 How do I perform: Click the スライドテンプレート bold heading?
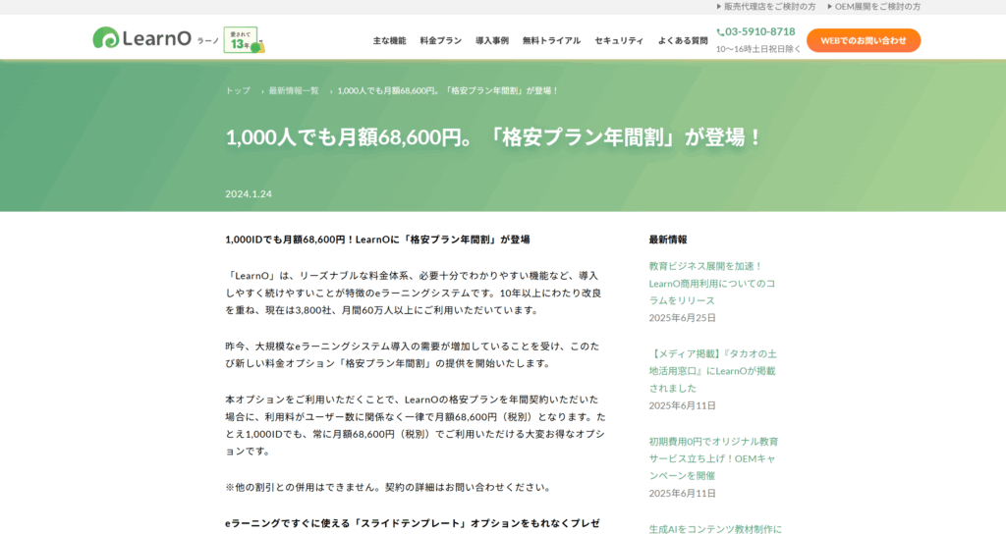point(413,523)
